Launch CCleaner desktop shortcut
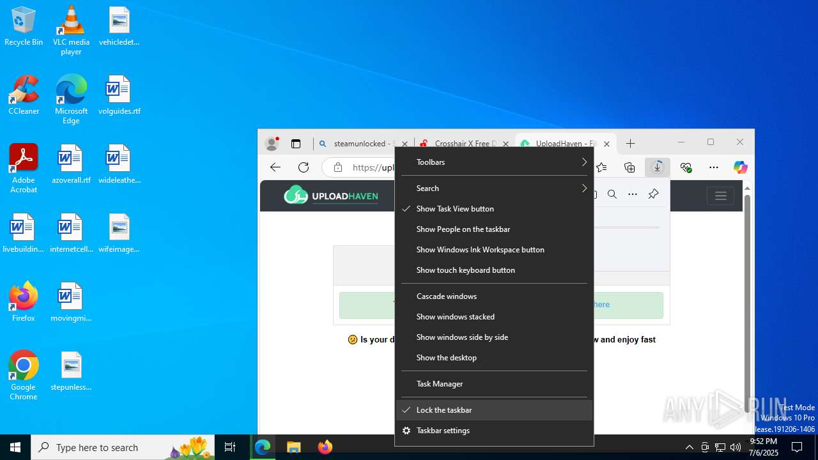This screenshot has height=460, width=818. click(24, 96)
